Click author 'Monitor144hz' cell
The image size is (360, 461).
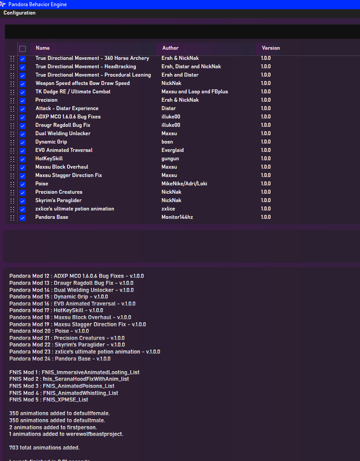tap(177, 217)
